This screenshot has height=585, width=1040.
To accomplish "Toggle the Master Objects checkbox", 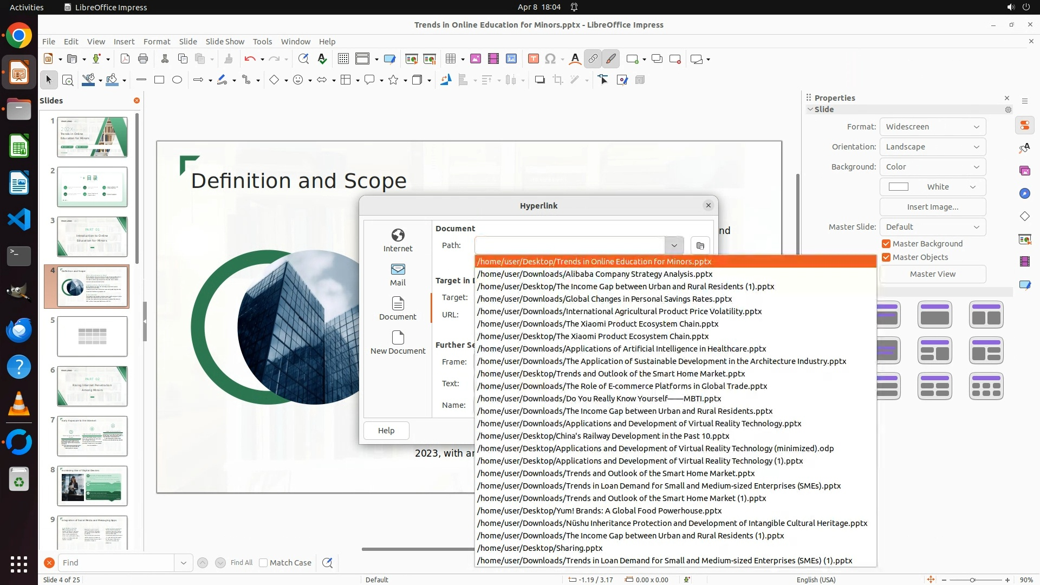I will point(886,257).
